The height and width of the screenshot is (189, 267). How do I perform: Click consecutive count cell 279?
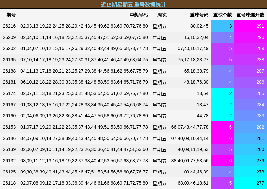click(x=250, y=161)
